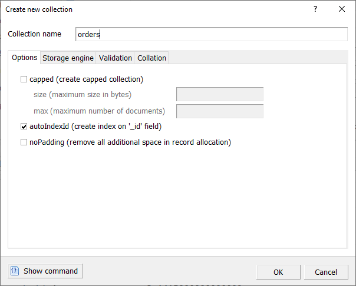This screenshot has width=356, height=286.
Task: Click the "Create new collection" title bar
Action: tap(147, 9)
